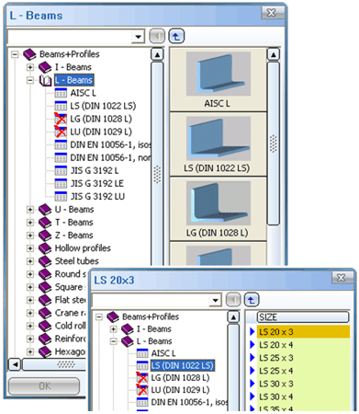The height and width of the screenshot is (414, 359).
Task: Click the I - Beams book icon in L - Beams window
Action: (45, 67)
